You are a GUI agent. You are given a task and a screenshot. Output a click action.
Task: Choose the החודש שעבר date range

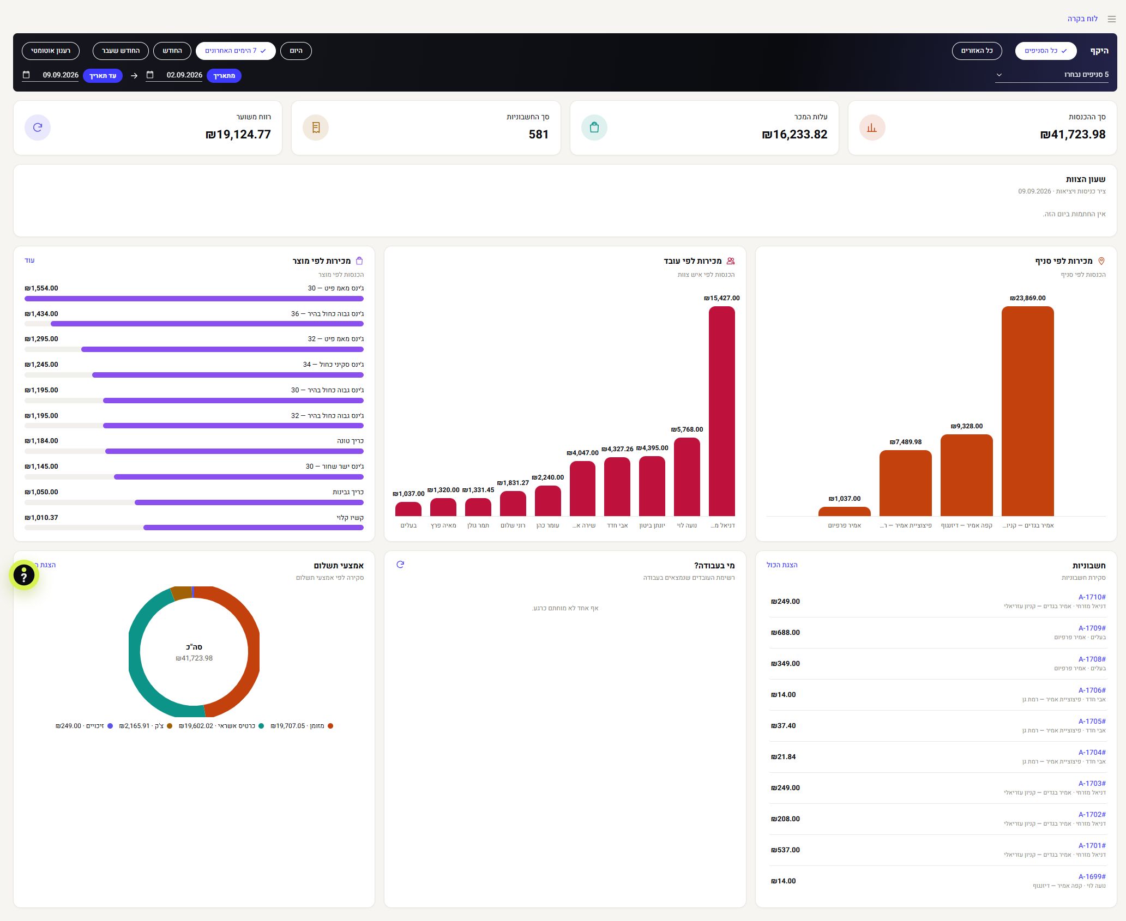[121, 51]
